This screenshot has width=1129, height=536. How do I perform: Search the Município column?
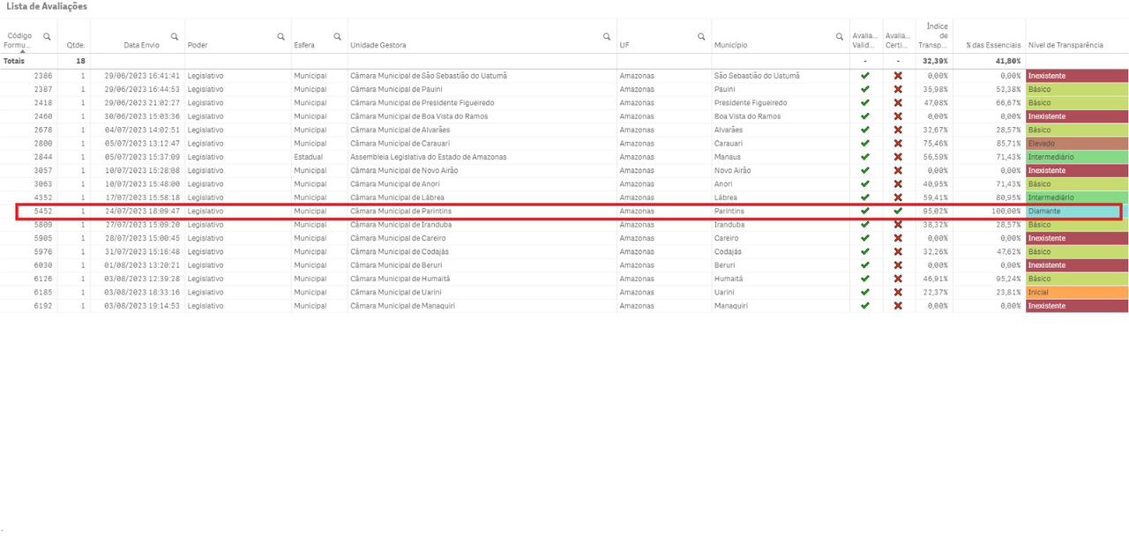click(840, 36)
